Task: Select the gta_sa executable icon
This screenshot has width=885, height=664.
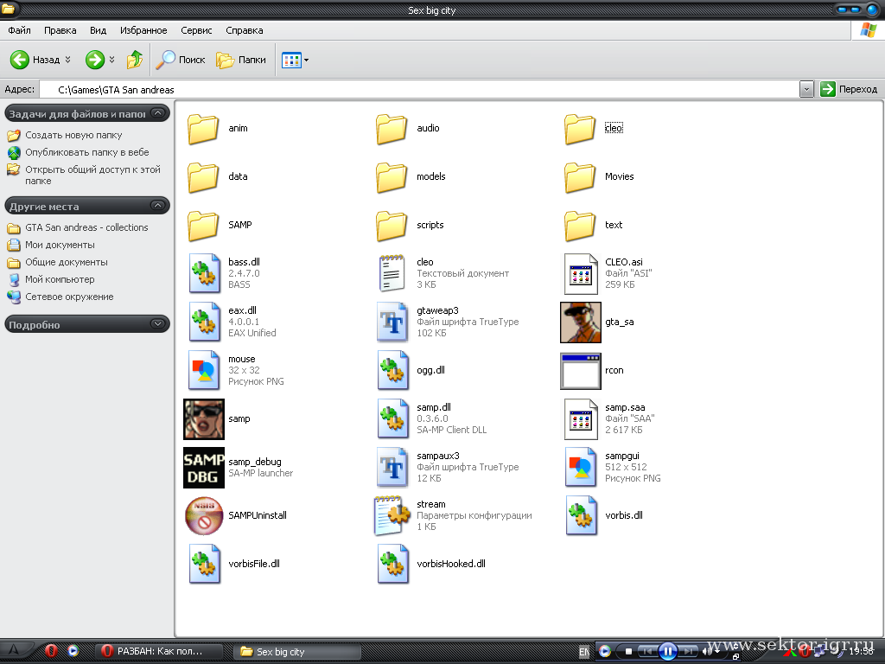Action: [x=580, y=322]
